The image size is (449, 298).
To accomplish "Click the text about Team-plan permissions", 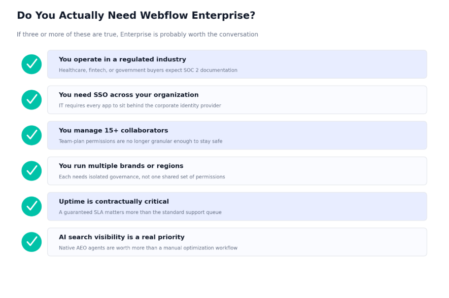I will point(141,141).
